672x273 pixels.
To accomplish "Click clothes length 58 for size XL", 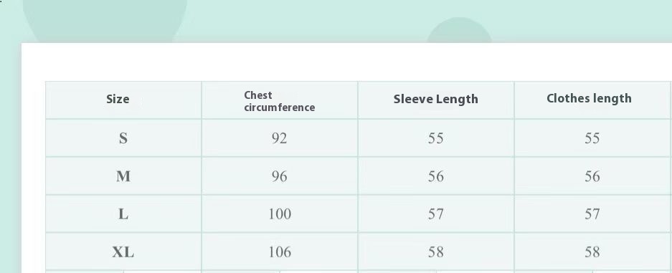I will coord(592,252).
